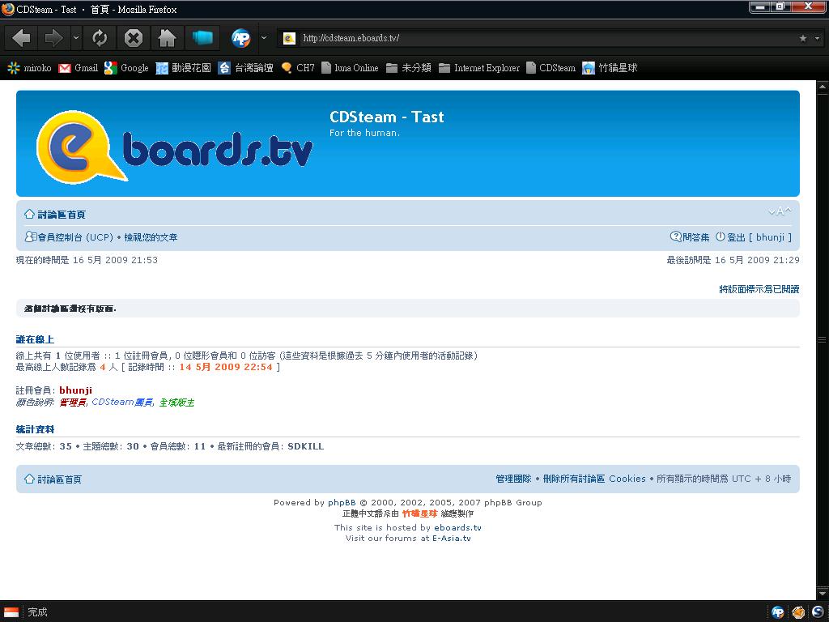Click the AP icon in the status bar
This screenshot has height=622, width=829.
click(778, 612)
